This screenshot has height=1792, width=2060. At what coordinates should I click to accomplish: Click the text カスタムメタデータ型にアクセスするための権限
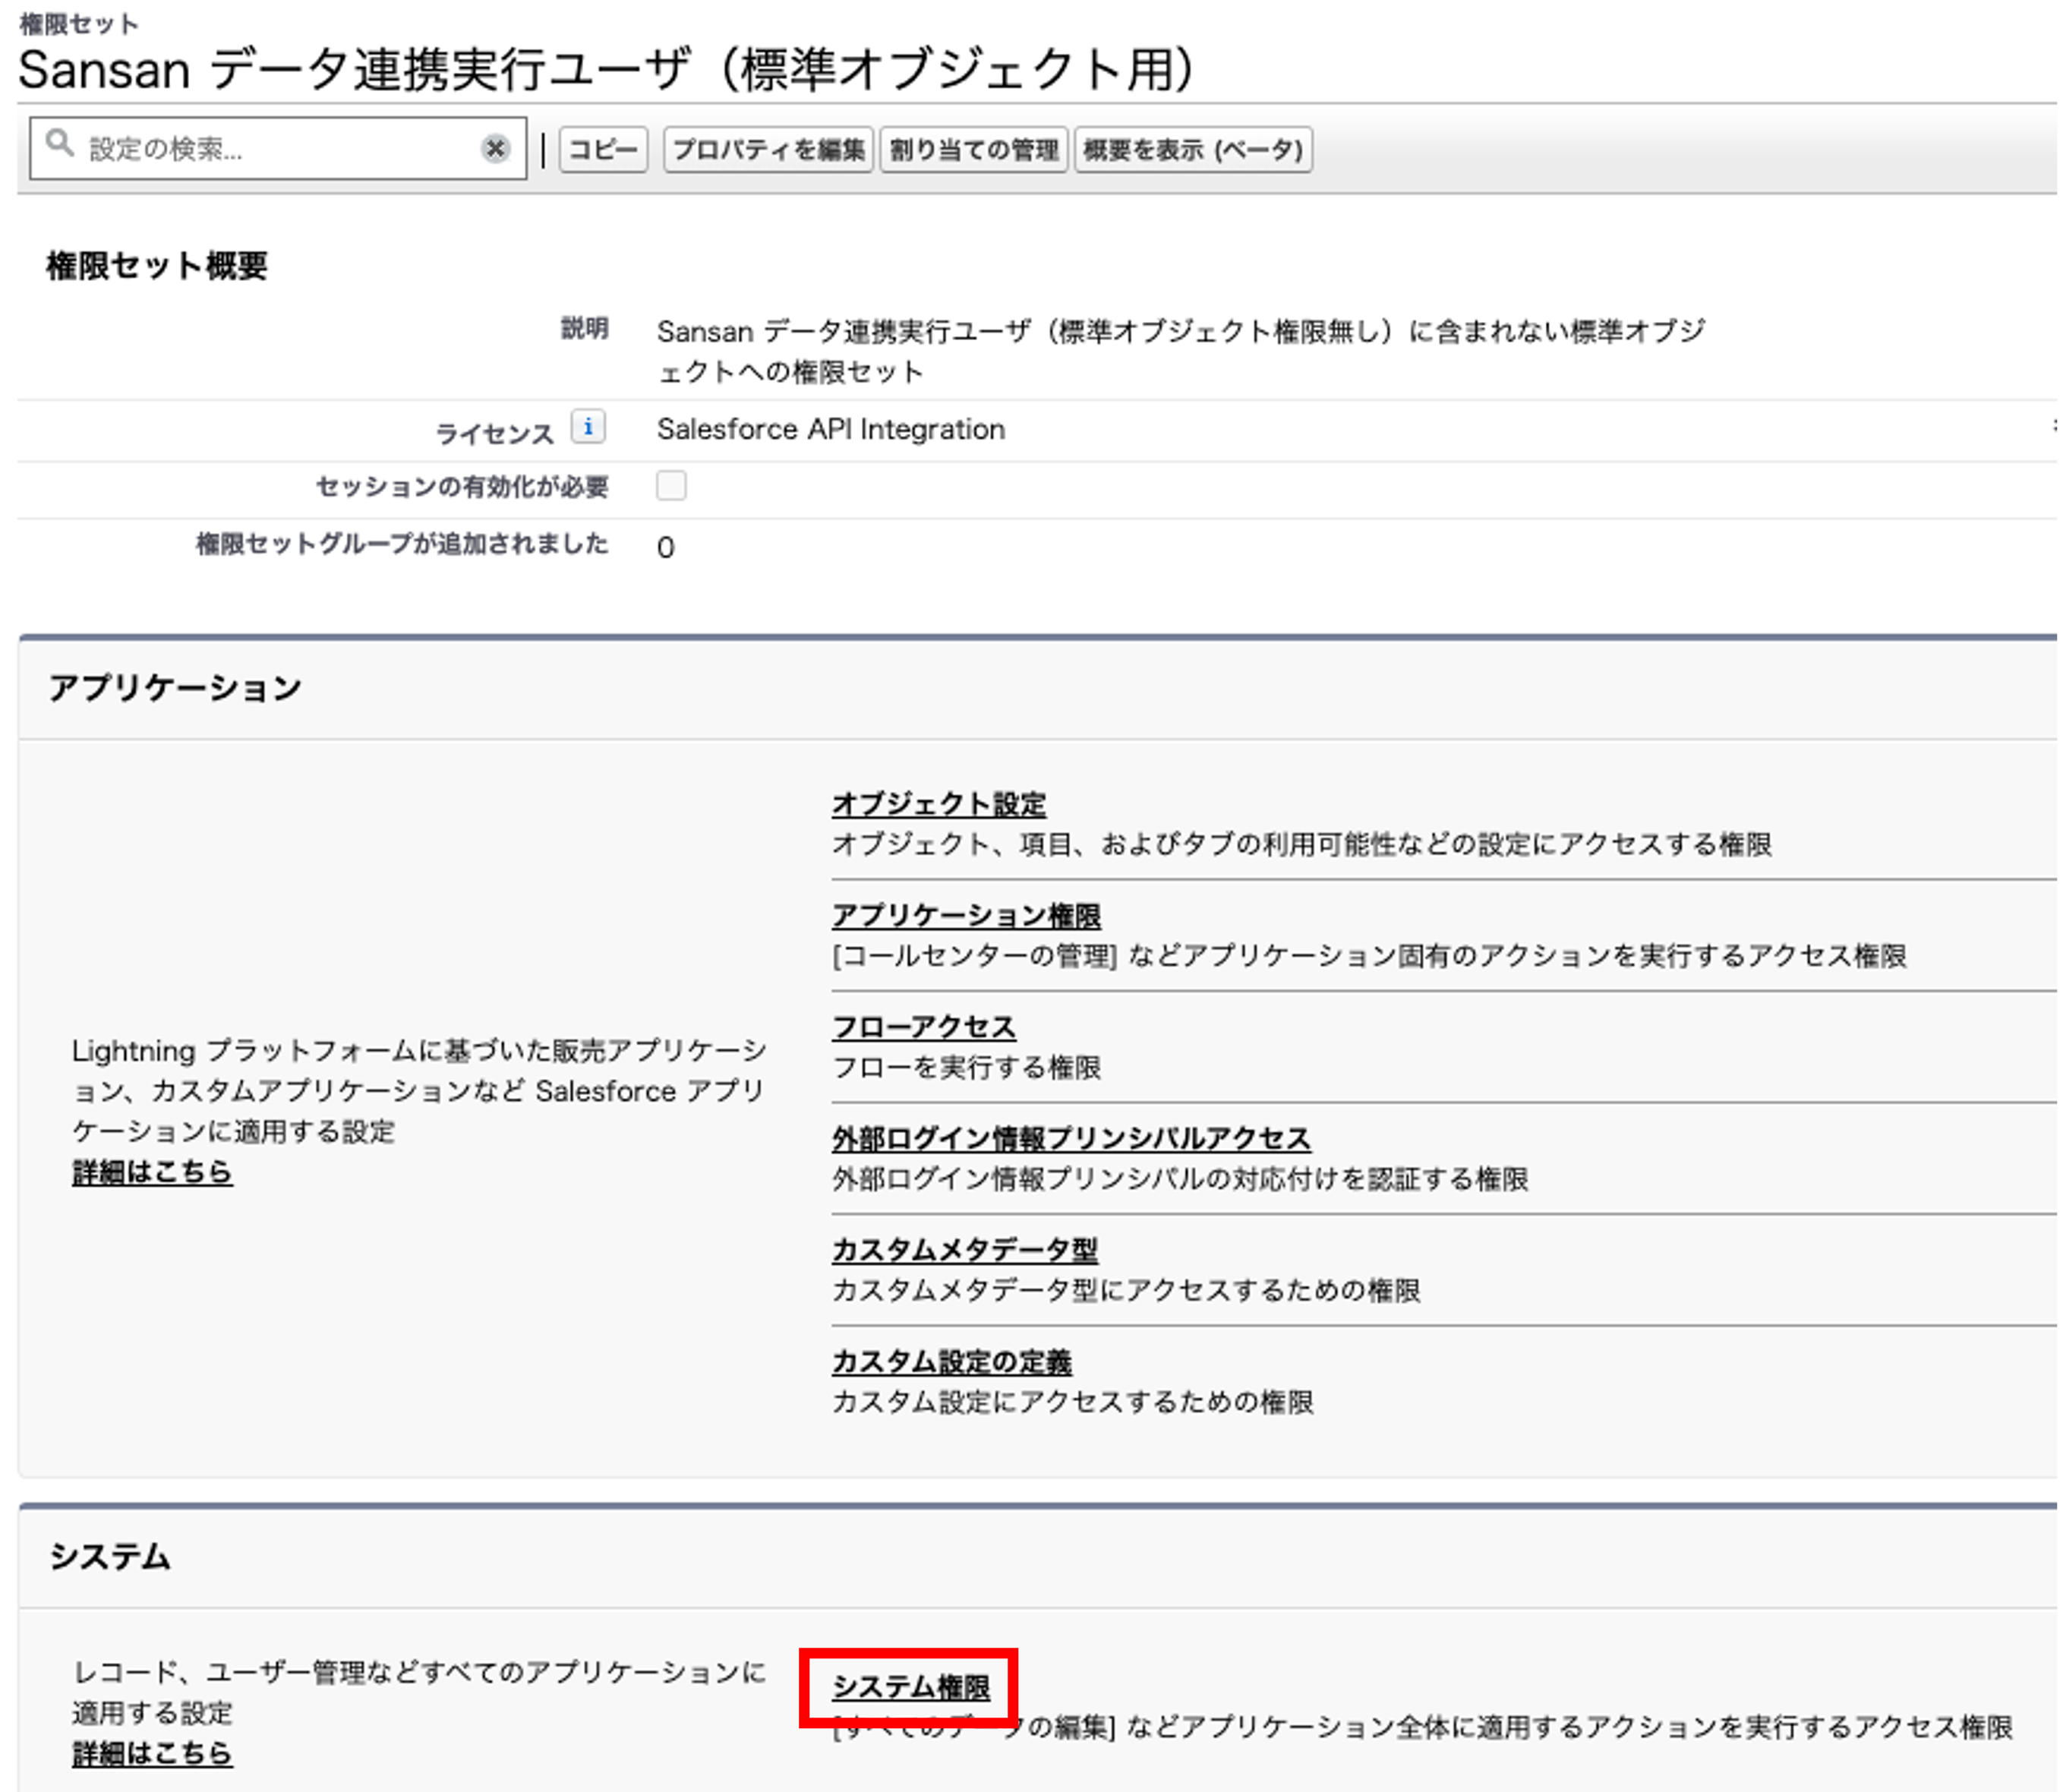[x=1126, y=1290]
